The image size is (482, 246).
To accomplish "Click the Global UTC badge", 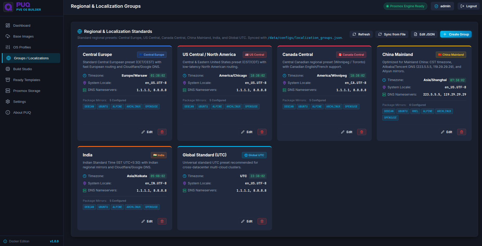I will [254, 155].
